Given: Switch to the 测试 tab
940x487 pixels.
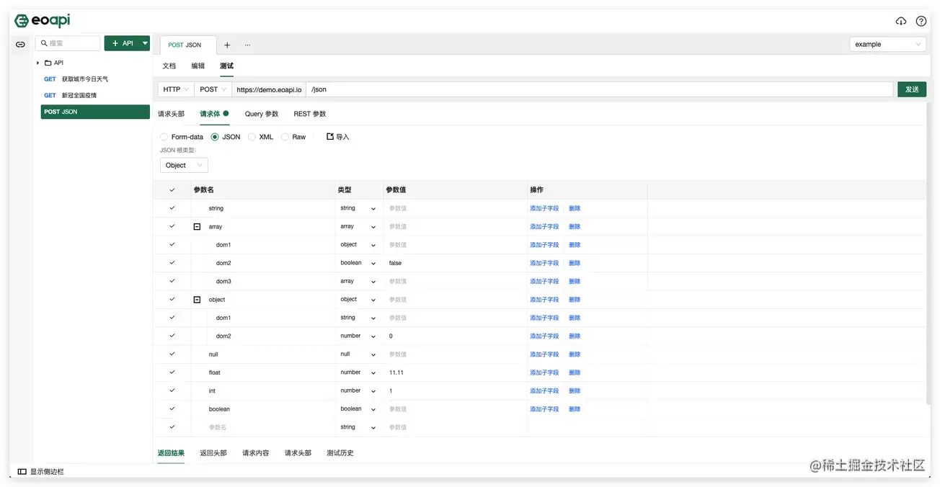Looking at the screenshot, I should [226, 66].
